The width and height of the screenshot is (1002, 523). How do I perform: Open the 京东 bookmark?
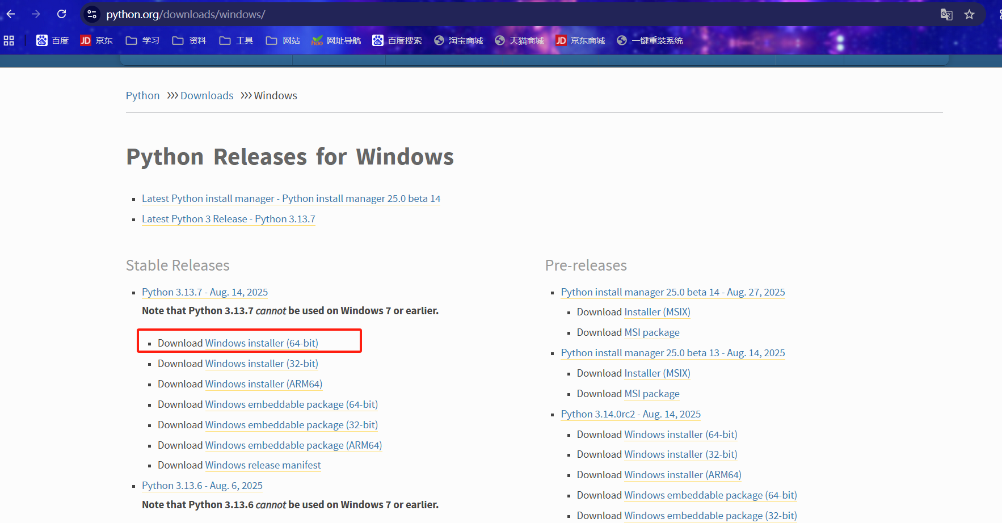click(x=96, y=40)
